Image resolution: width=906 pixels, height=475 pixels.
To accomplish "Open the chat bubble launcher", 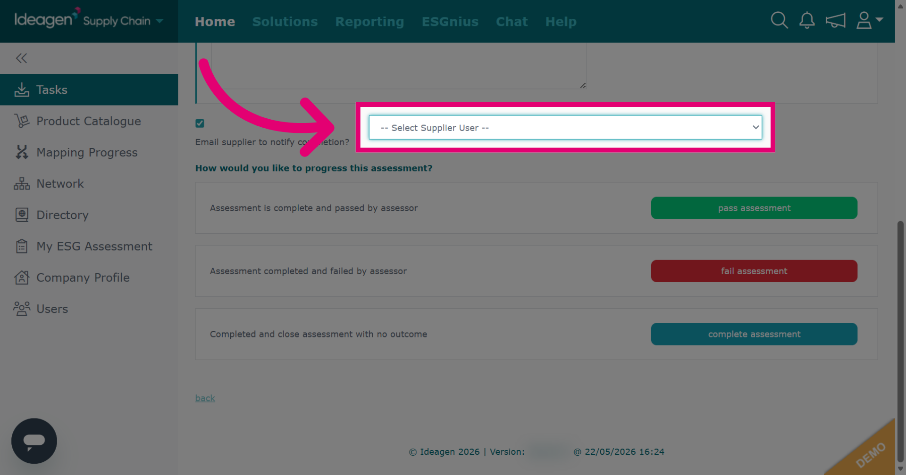I will tap(34, 441).
